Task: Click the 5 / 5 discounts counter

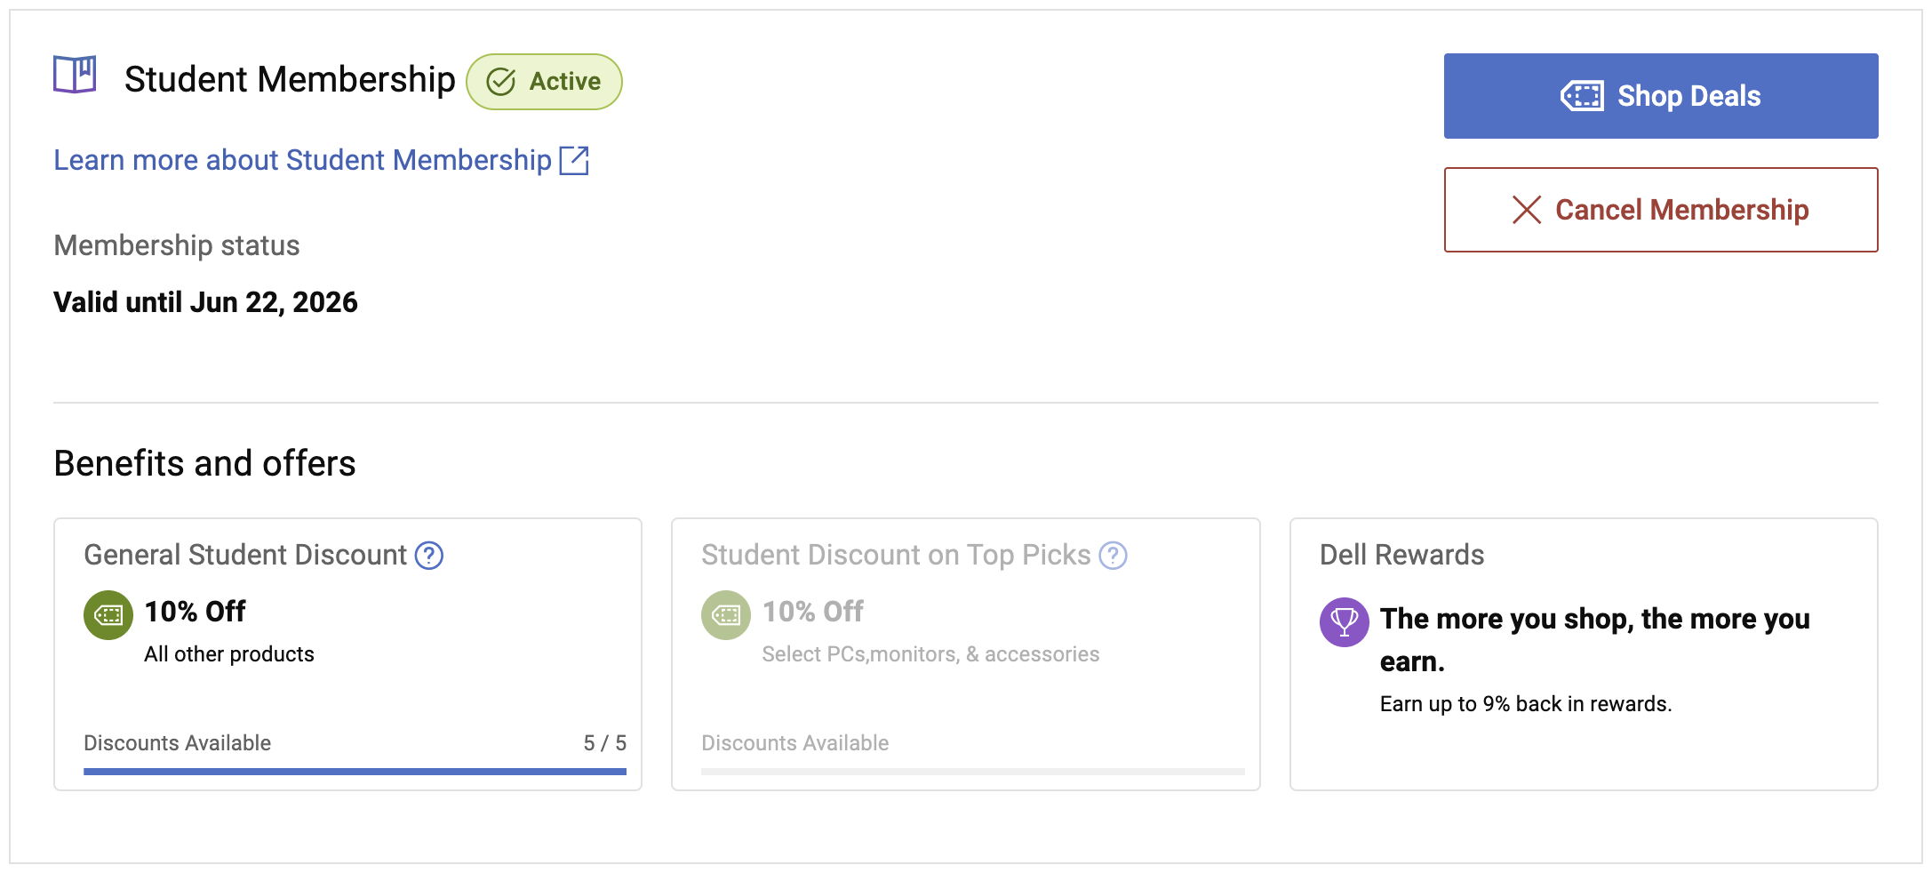Action: (x=604, y=743)
